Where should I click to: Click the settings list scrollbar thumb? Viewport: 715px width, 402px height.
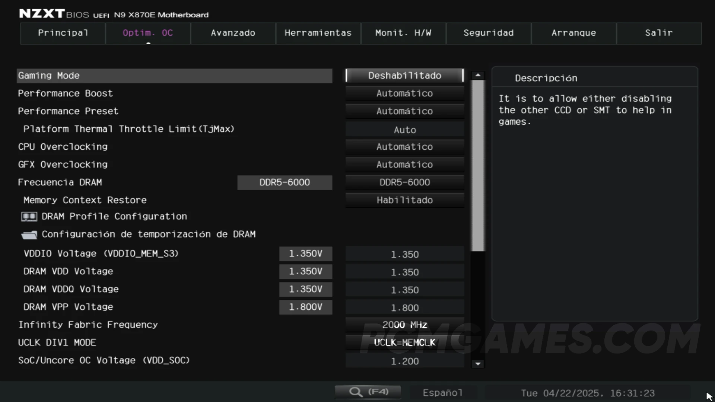(478, 166)
